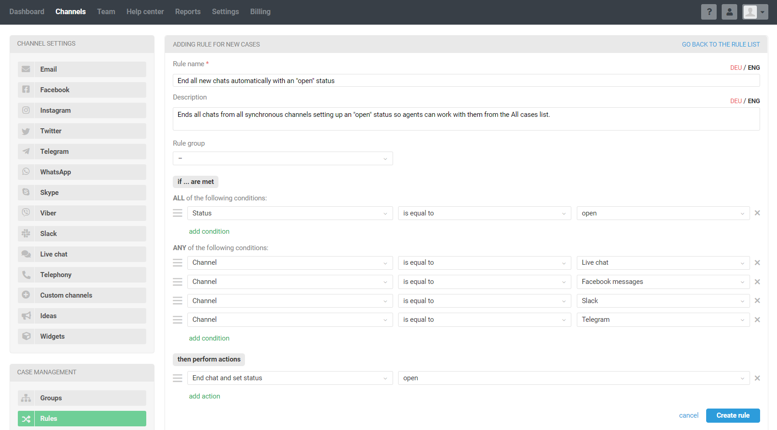Open Viber channel icon
The height and width of the screenshot is (430, 777).
coord(26,213)
